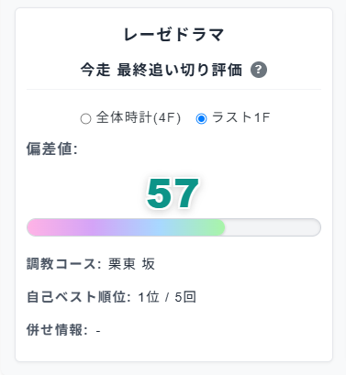Click the filled gradient part of progress bar
The height and width of the screenshot is (375, 346).
point(126,227)
